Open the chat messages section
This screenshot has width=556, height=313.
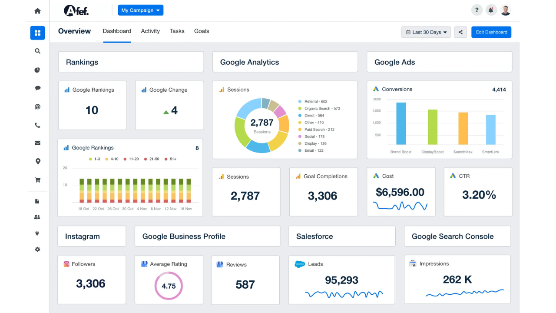point(37,88)
